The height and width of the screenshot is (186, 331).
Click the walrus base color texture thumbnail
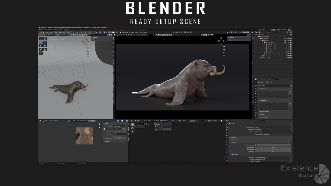84,136
